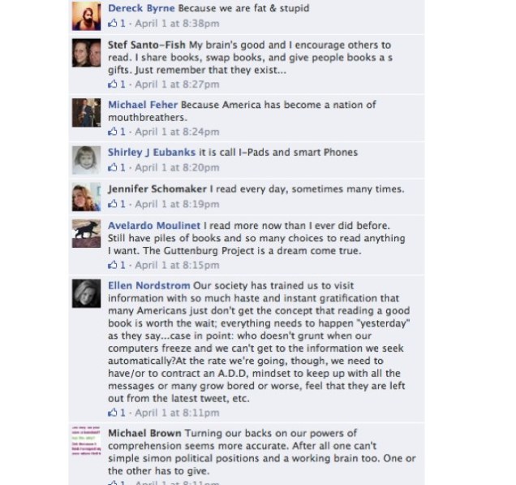
Task: Click Stef Santo-Fish's avatar photo
Action: [x=87, y=53]
